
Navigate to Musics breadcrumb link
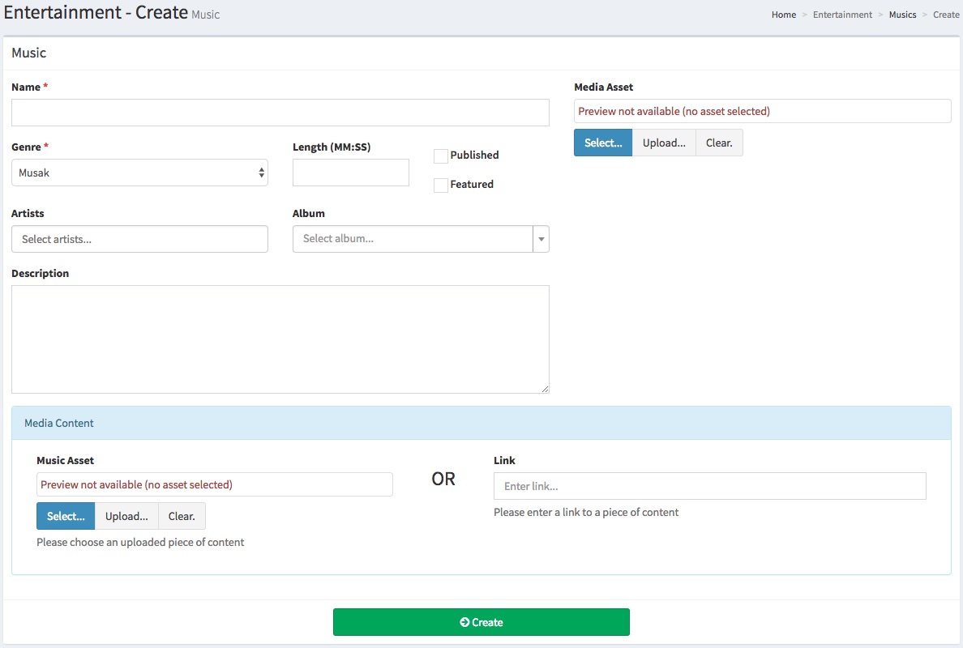[902, 15]
